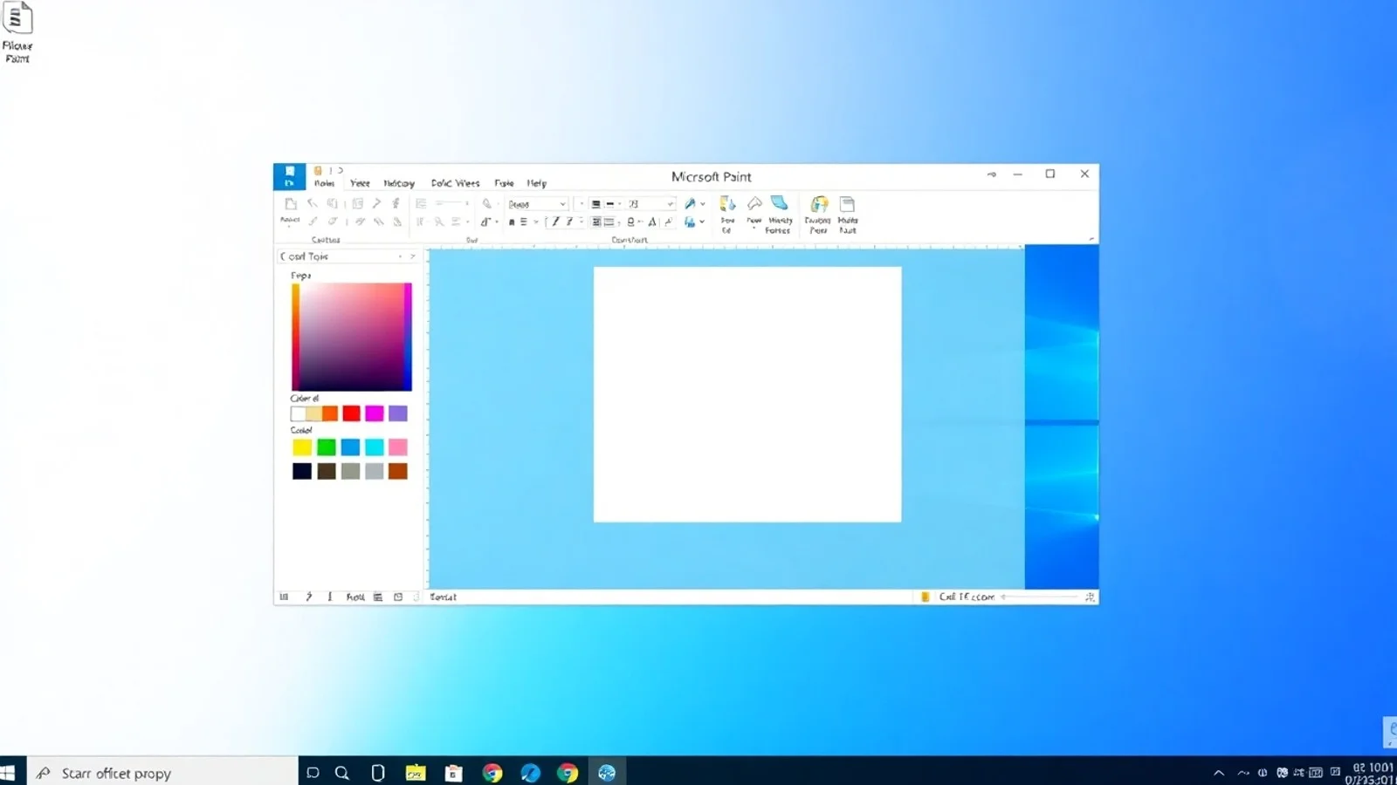
Task: Select the black color swatch
Action: tap(302, 471)
